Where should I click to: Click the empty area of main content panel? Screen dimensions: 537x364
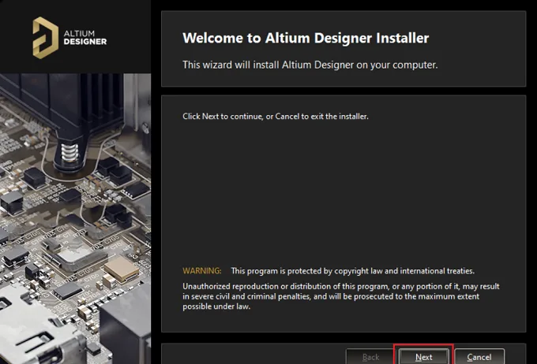344,191
